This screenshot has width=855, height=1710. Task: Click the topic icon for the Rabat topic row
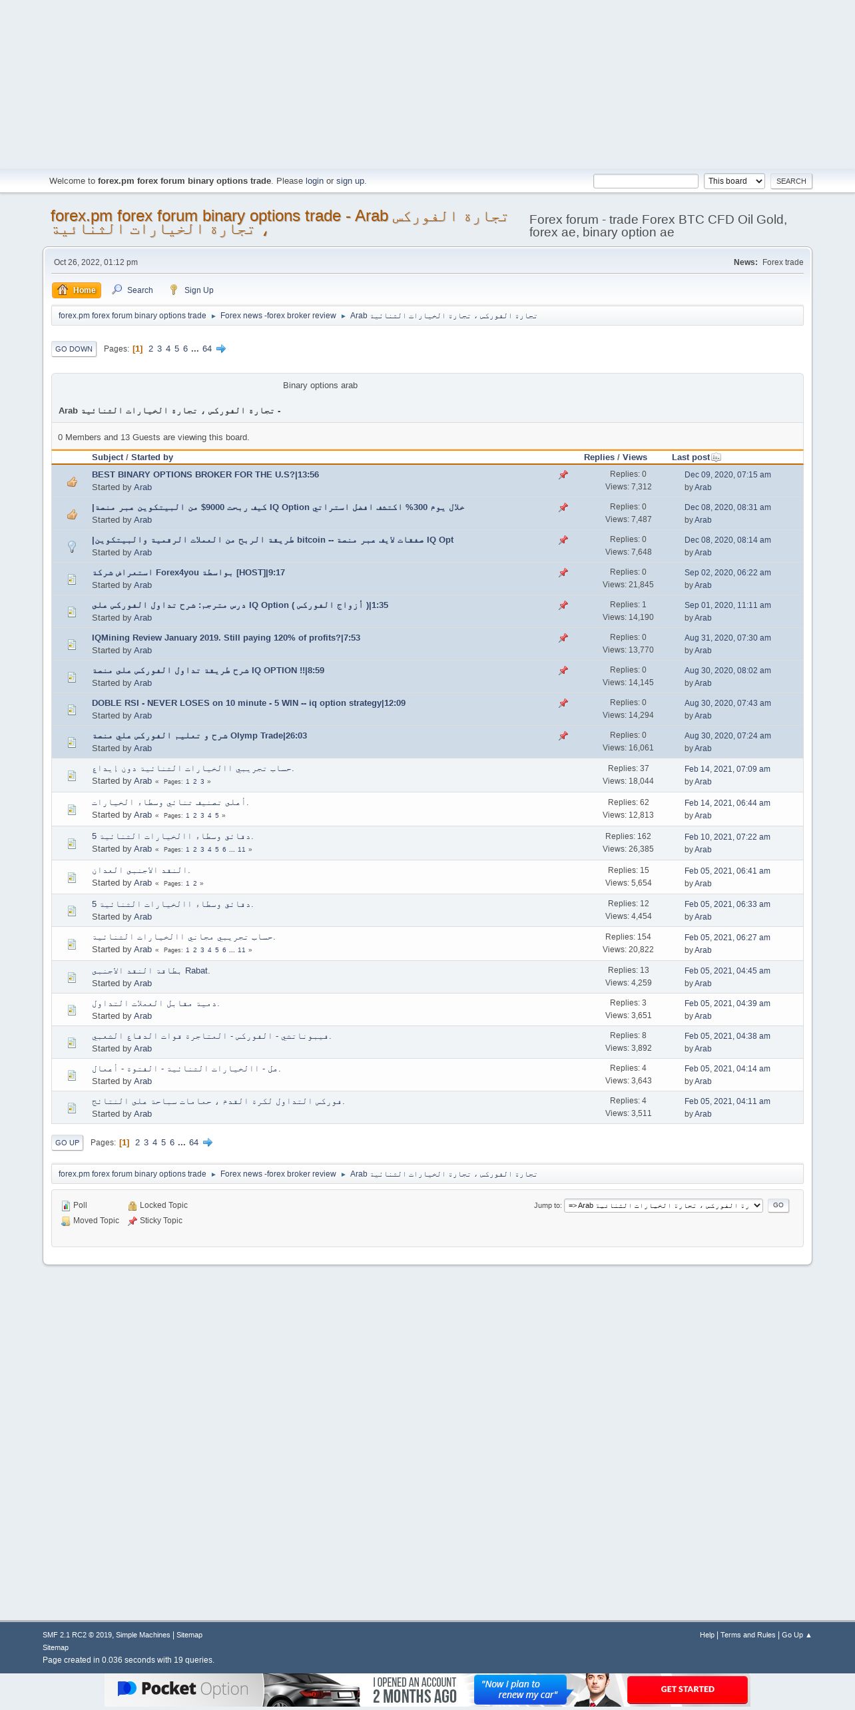(72, 978)
